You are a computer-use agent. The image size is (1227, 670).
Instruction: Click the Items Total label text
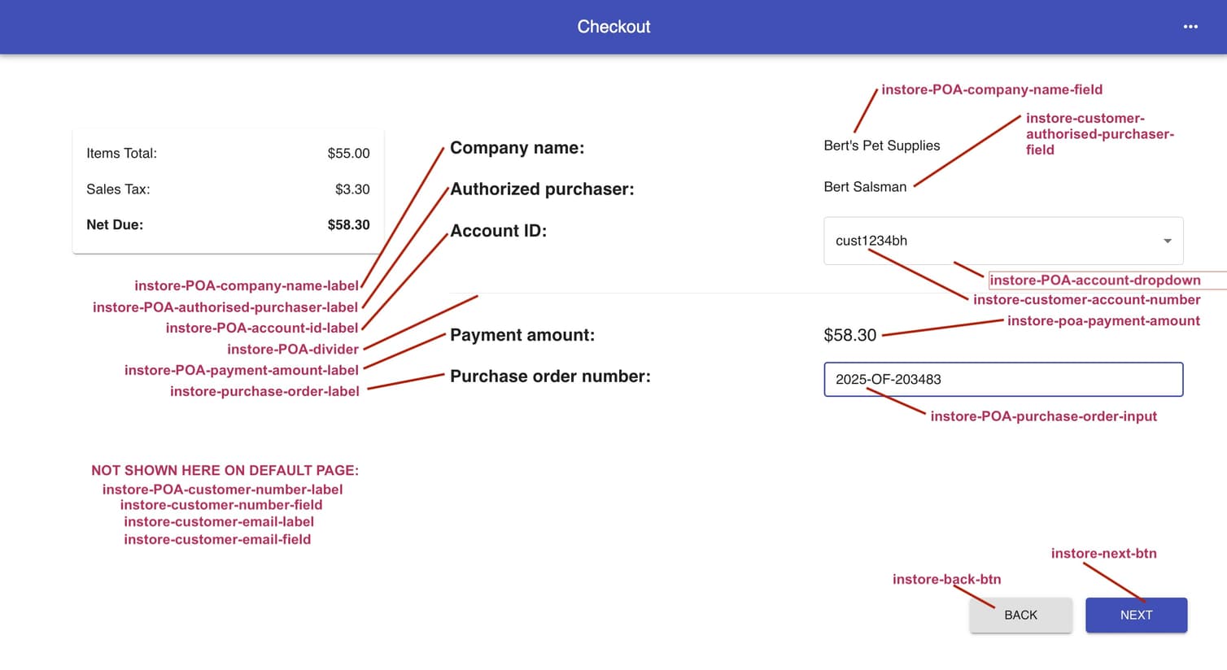tap(121, 154)
